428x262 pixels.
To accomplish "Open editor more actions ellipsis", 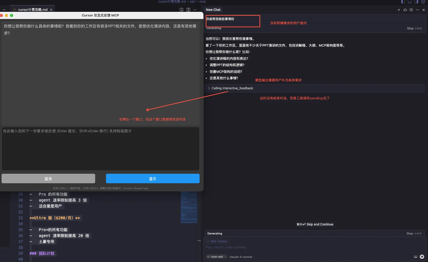I will pos(195,10).
